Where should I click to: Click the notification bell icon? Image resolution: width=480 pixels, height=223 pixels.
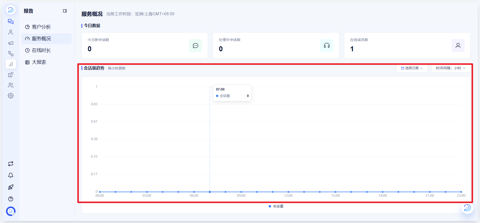10,175
